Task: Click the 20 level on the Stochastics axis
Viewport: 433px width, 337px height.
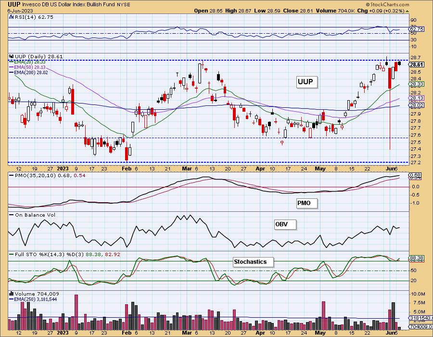Action: pos(414,281)
